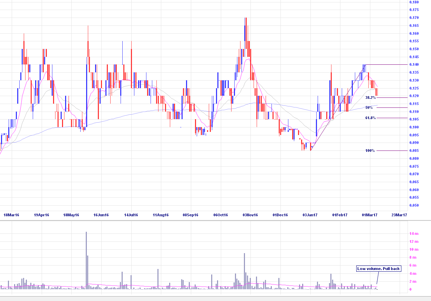Click the 0.090 price axis label
The width and height of the screenshot is (431, 301).
click(414, 143)
